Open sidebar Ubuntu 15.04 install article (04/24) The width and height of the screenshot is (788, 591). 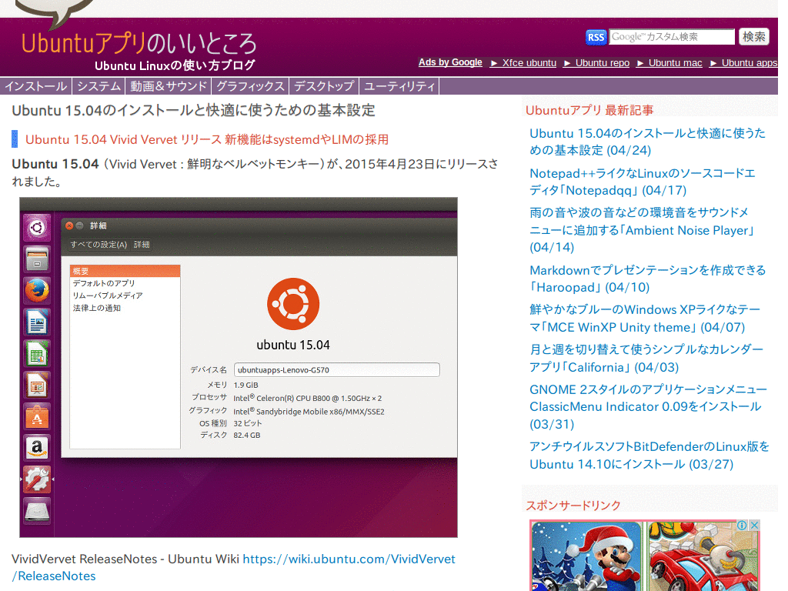(x=647, y=142)
